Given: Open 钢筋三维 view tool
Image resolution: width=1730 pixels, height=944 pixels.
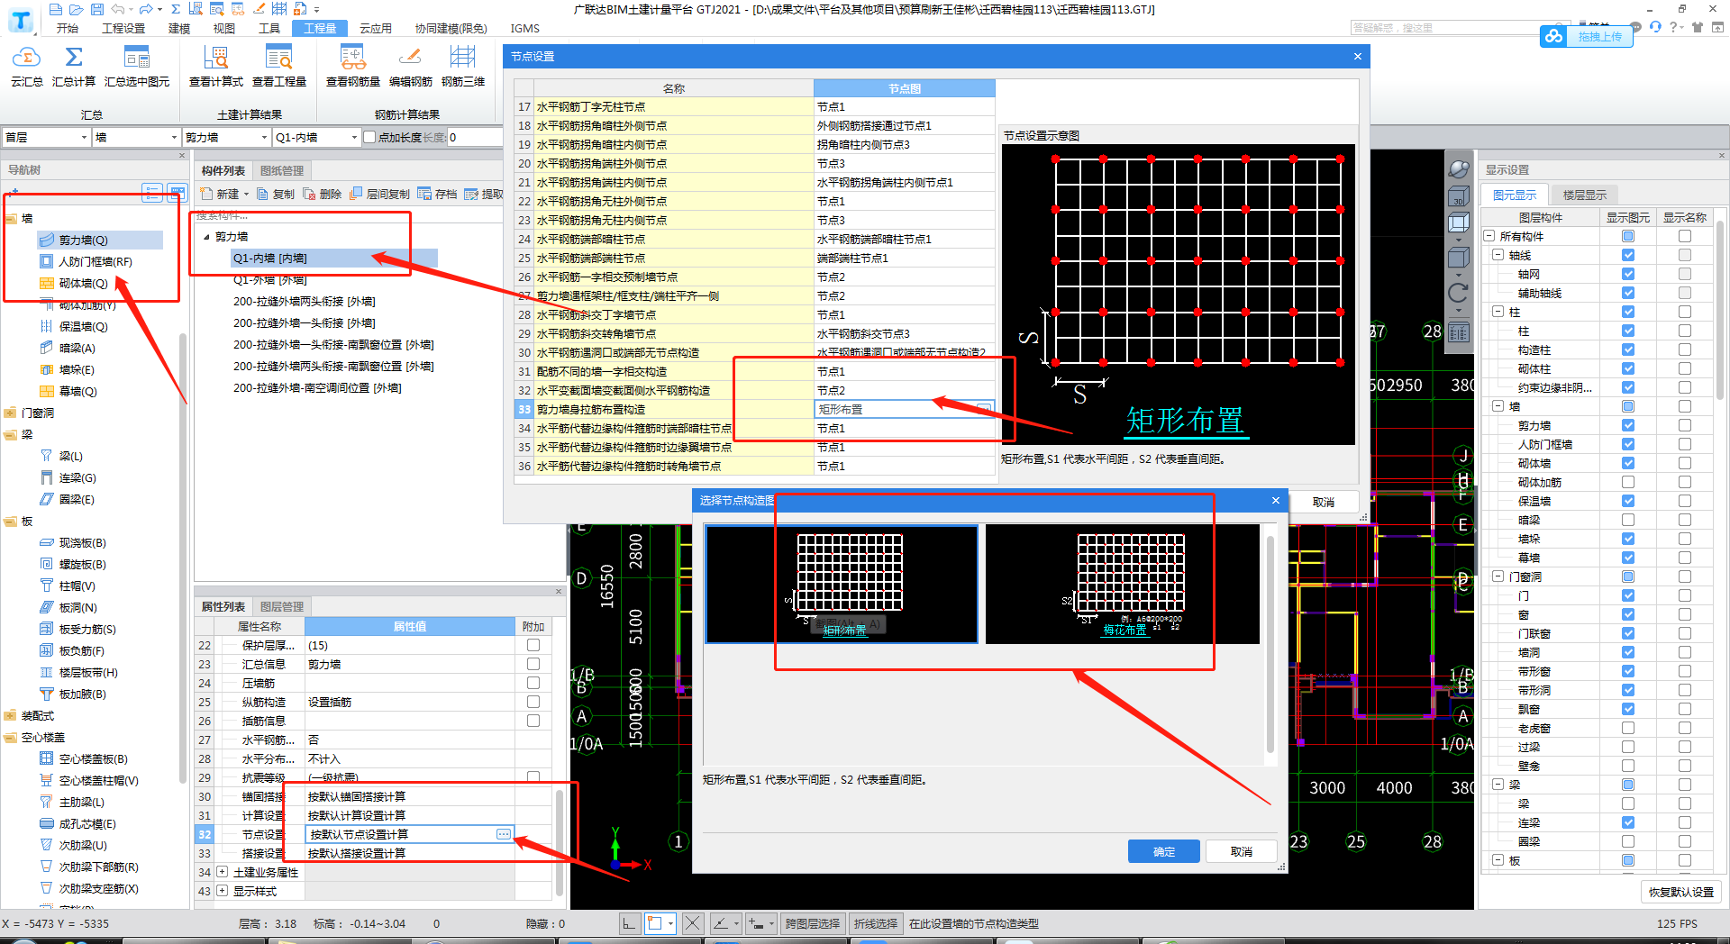Looking at the screenshot, I should (463, 67).
